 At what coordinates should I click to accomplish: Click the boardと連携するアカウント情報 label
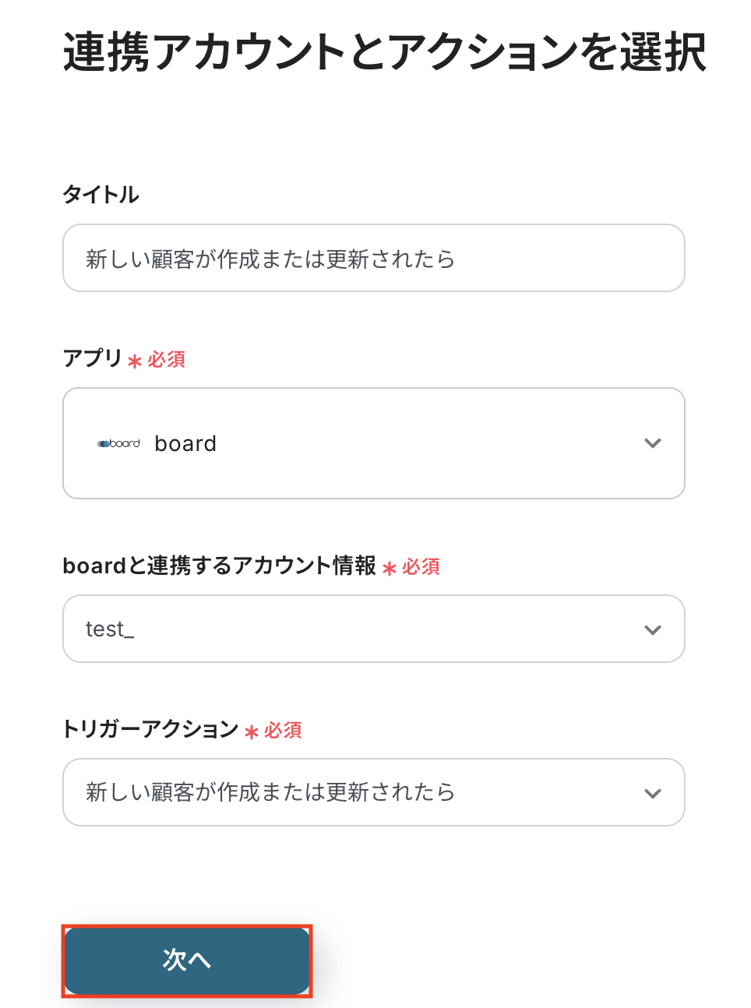(219, 566)
